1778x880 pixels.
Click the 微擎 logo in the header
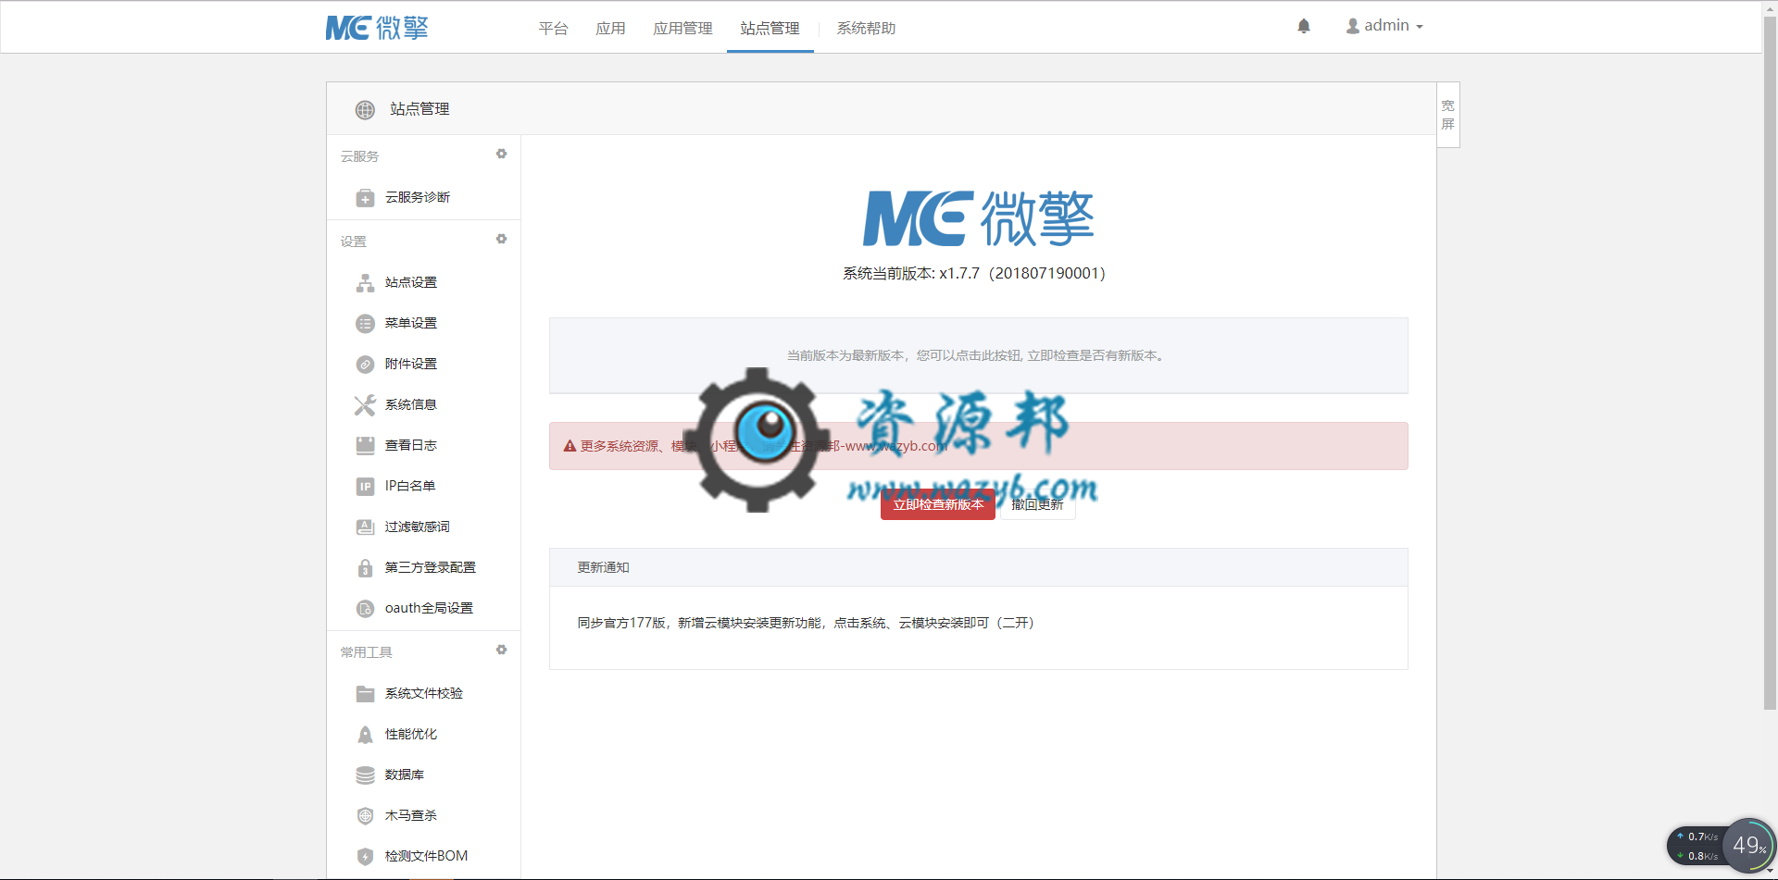point(377,28)
